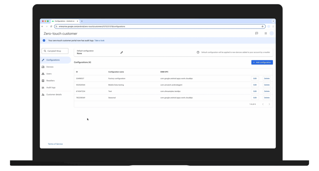
Task: Click the Add configuration button
Action: pos(262,62)
